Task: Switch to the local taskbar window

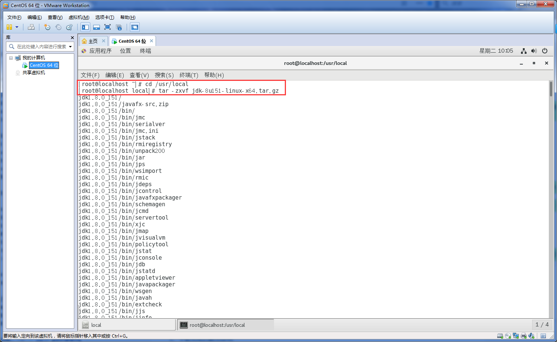Action: [127, 325]
